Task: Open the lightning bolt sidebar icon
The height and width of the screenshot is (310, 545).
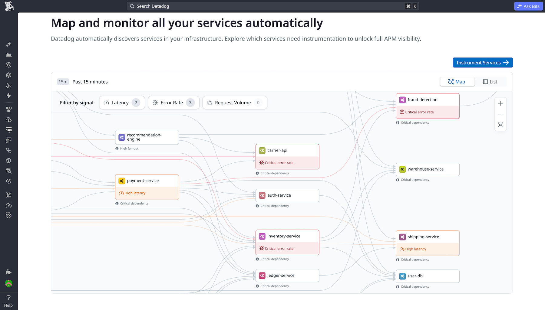Action: click(x=9, y=96)
